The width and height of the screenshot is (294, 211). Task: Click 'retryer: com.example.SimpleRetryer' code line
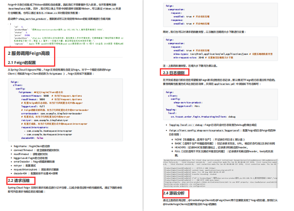coord(45,120)
